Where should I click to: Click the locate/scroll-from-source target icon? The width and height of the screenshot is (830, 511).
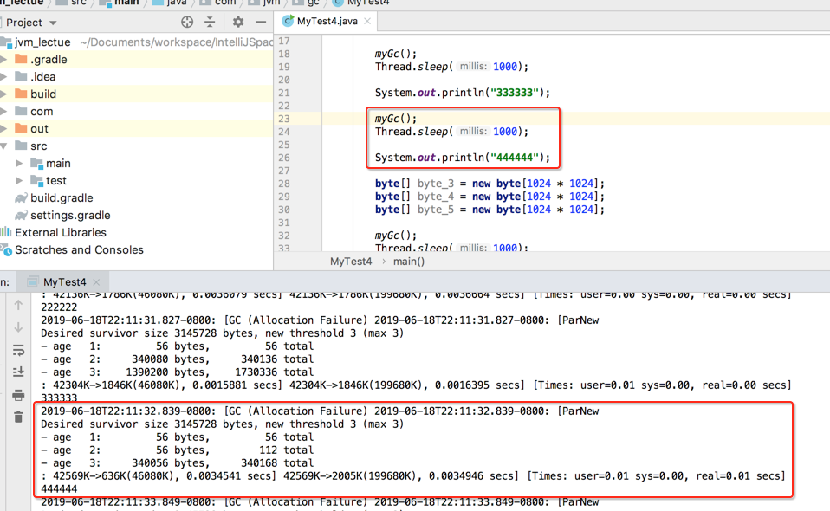(187, 22)
